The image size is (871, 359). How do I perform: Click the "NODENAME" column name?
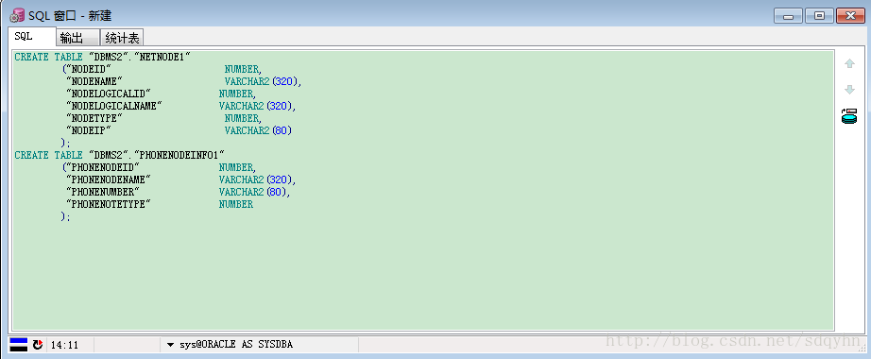[x=94, y=81]
